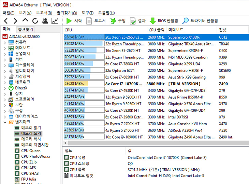Sort by CPU 클럭 column header
The image size is (249, 184).
point(155,30)
